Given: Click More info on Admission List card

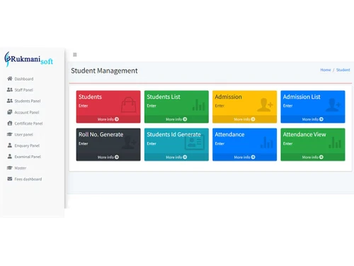Looking at the screenshot, I should pos(313,119).
